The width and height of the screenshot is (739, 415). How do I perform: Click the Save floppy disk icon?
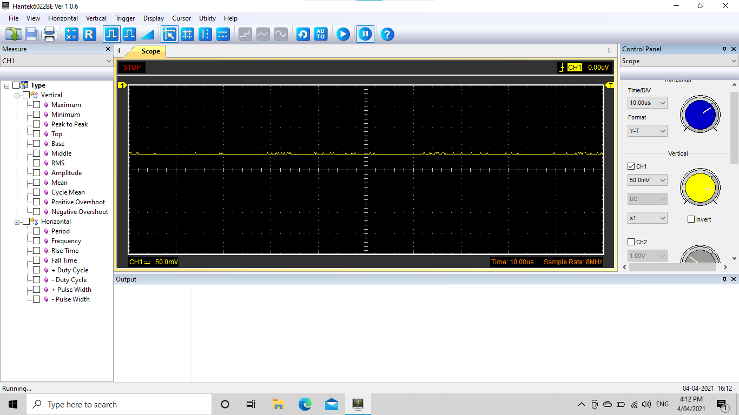pyautogui.click(x=31, y=35)
